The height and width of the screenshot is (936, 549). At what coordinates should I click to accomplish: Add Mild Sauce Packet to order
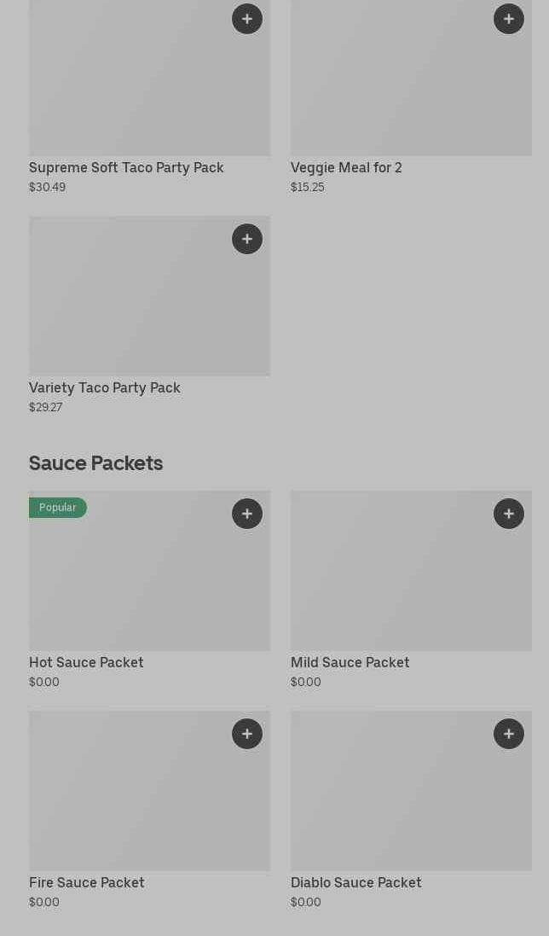[x=509, y=514]
